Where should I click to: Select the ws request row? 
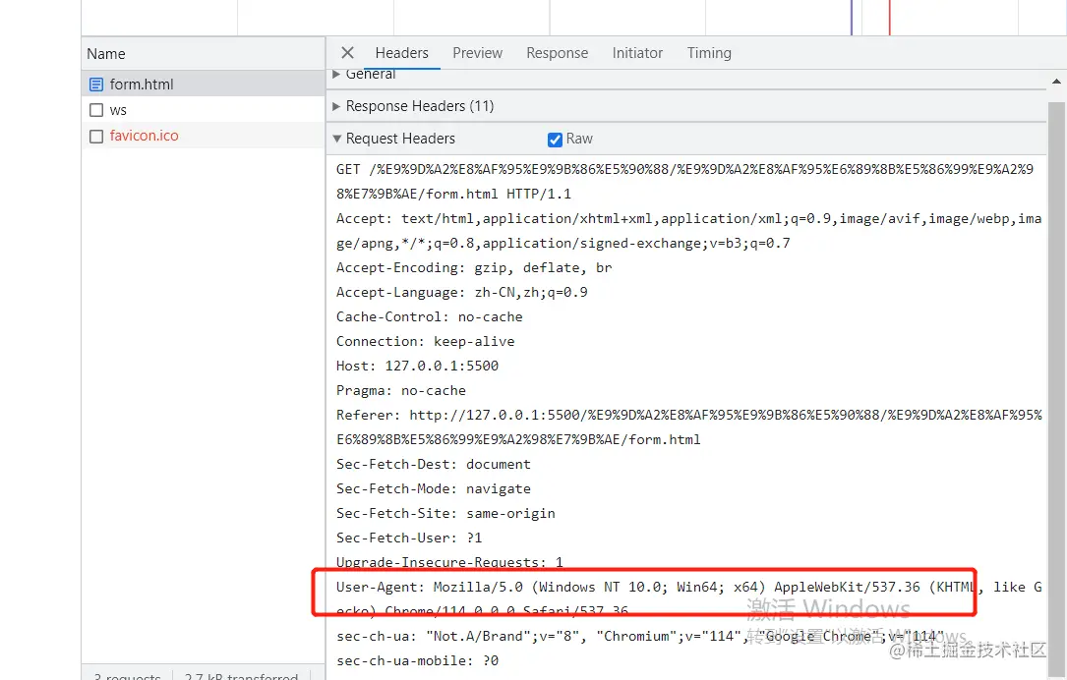pos(203,110)
